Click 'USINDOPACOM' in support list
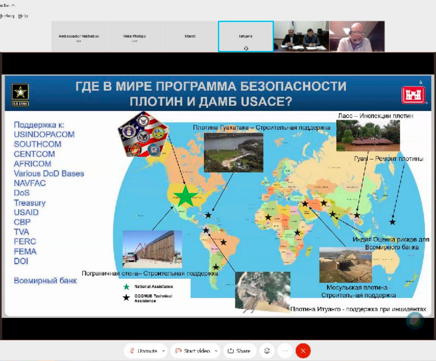 click(44, 134)
